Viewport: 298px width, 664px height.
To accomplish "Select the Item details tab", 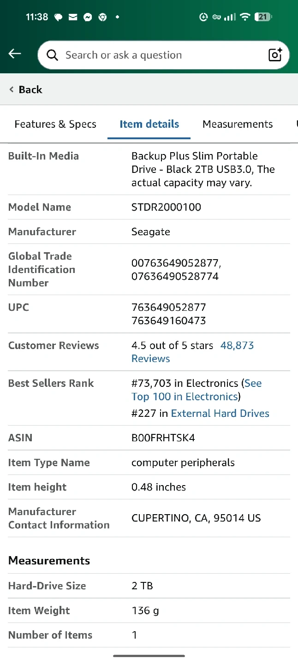I will [149, 124].
